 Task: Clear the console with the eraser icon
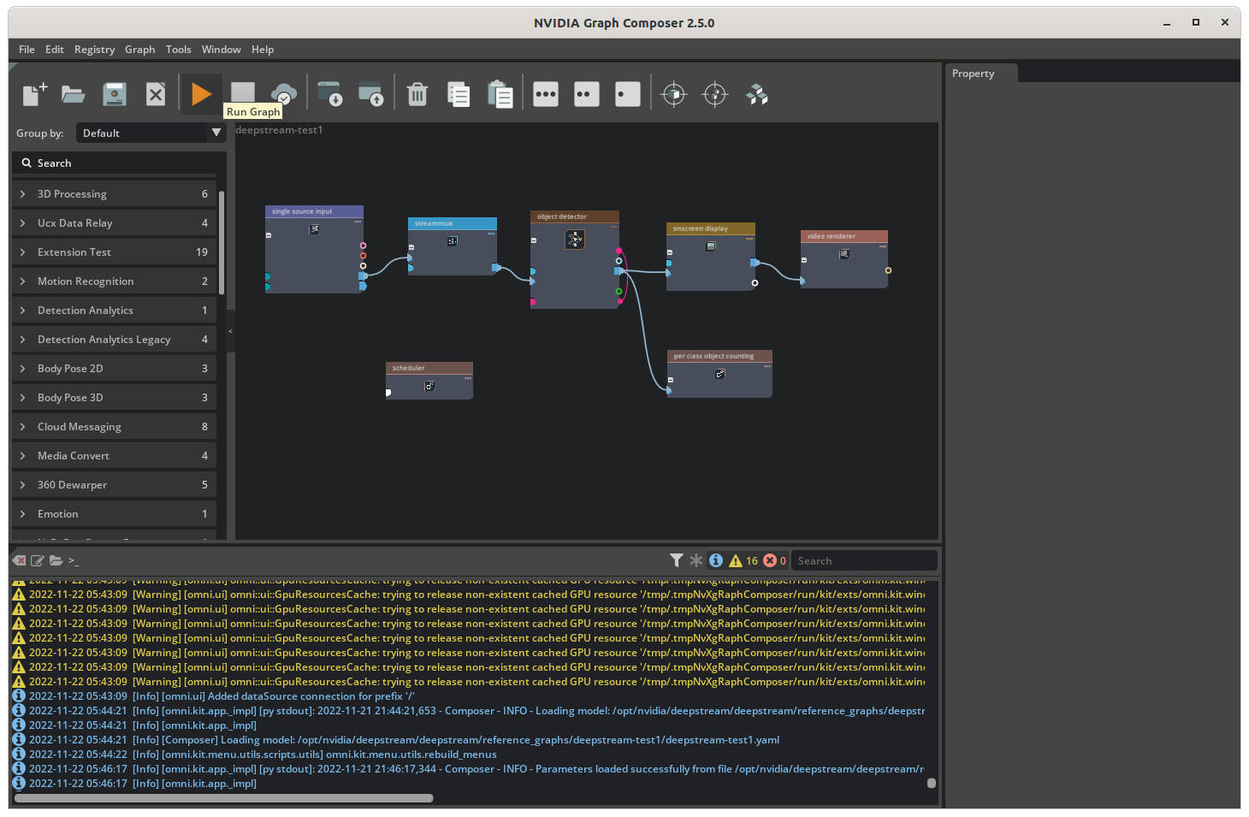(20, 560)
